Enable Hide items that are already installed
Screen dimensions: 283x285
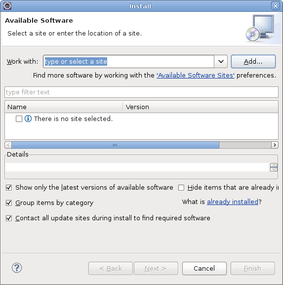pyautogui.click(x=181, y=187)
